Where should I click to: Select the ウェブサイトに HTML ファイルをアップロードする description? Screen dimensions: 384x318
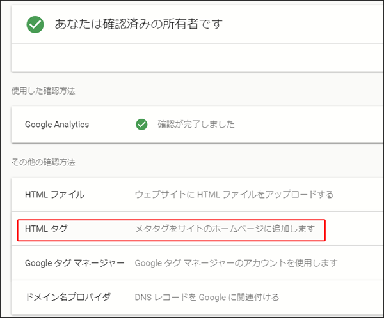click(x=234, y=195)
